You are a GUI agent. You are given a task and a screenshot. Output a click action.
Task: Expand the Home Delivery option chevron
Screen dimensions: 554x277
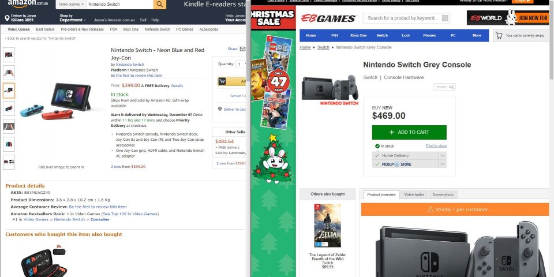pos(443,155)
